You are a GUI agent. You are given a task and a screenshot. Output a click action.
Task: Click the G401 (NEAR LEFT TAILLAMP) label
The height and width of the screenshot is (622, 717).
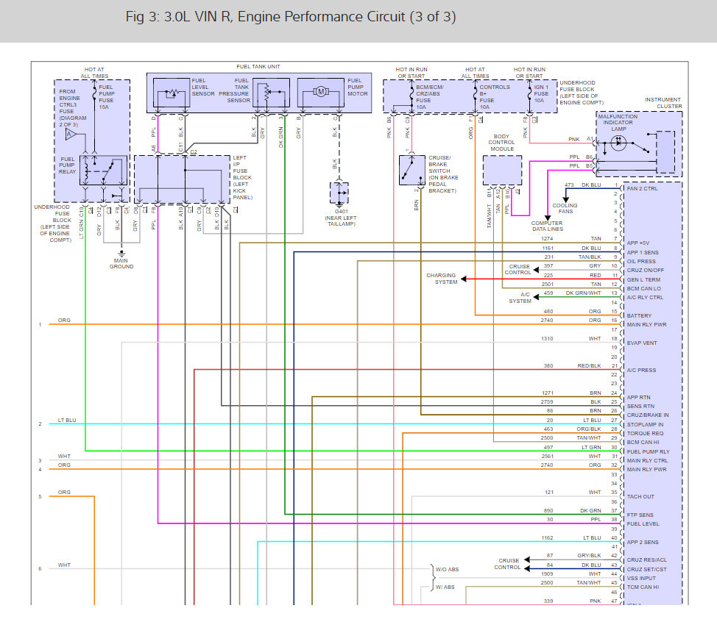(x=341, y=218)
